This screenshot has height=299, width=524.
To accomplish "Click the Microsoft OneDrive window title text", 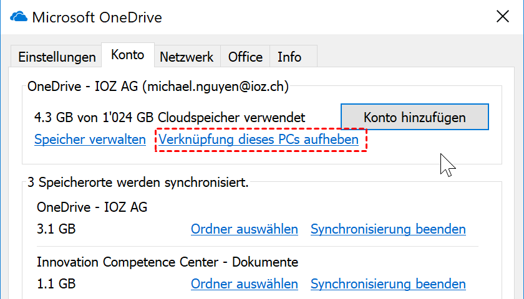I will coord(97,17).
